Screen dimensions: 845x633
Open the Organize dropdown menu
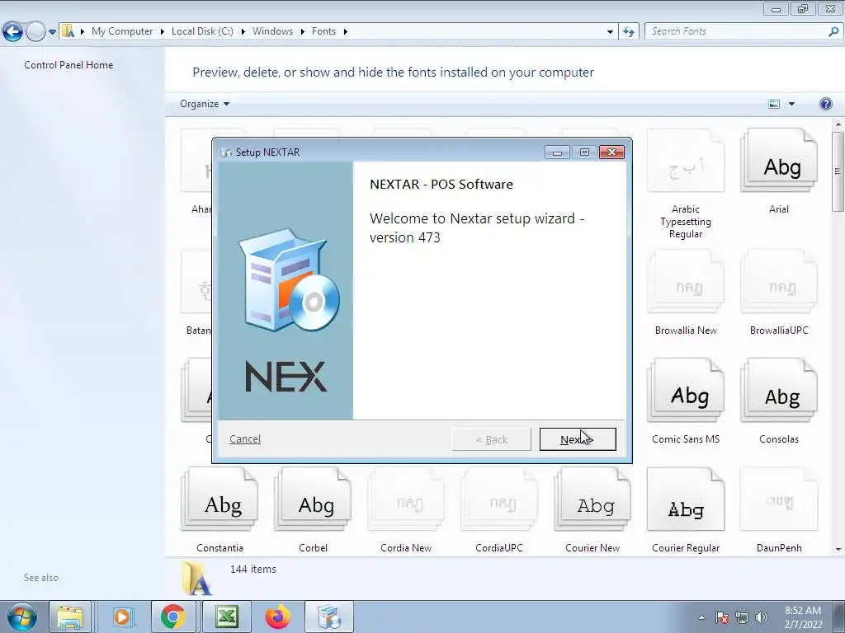point(205,104)
